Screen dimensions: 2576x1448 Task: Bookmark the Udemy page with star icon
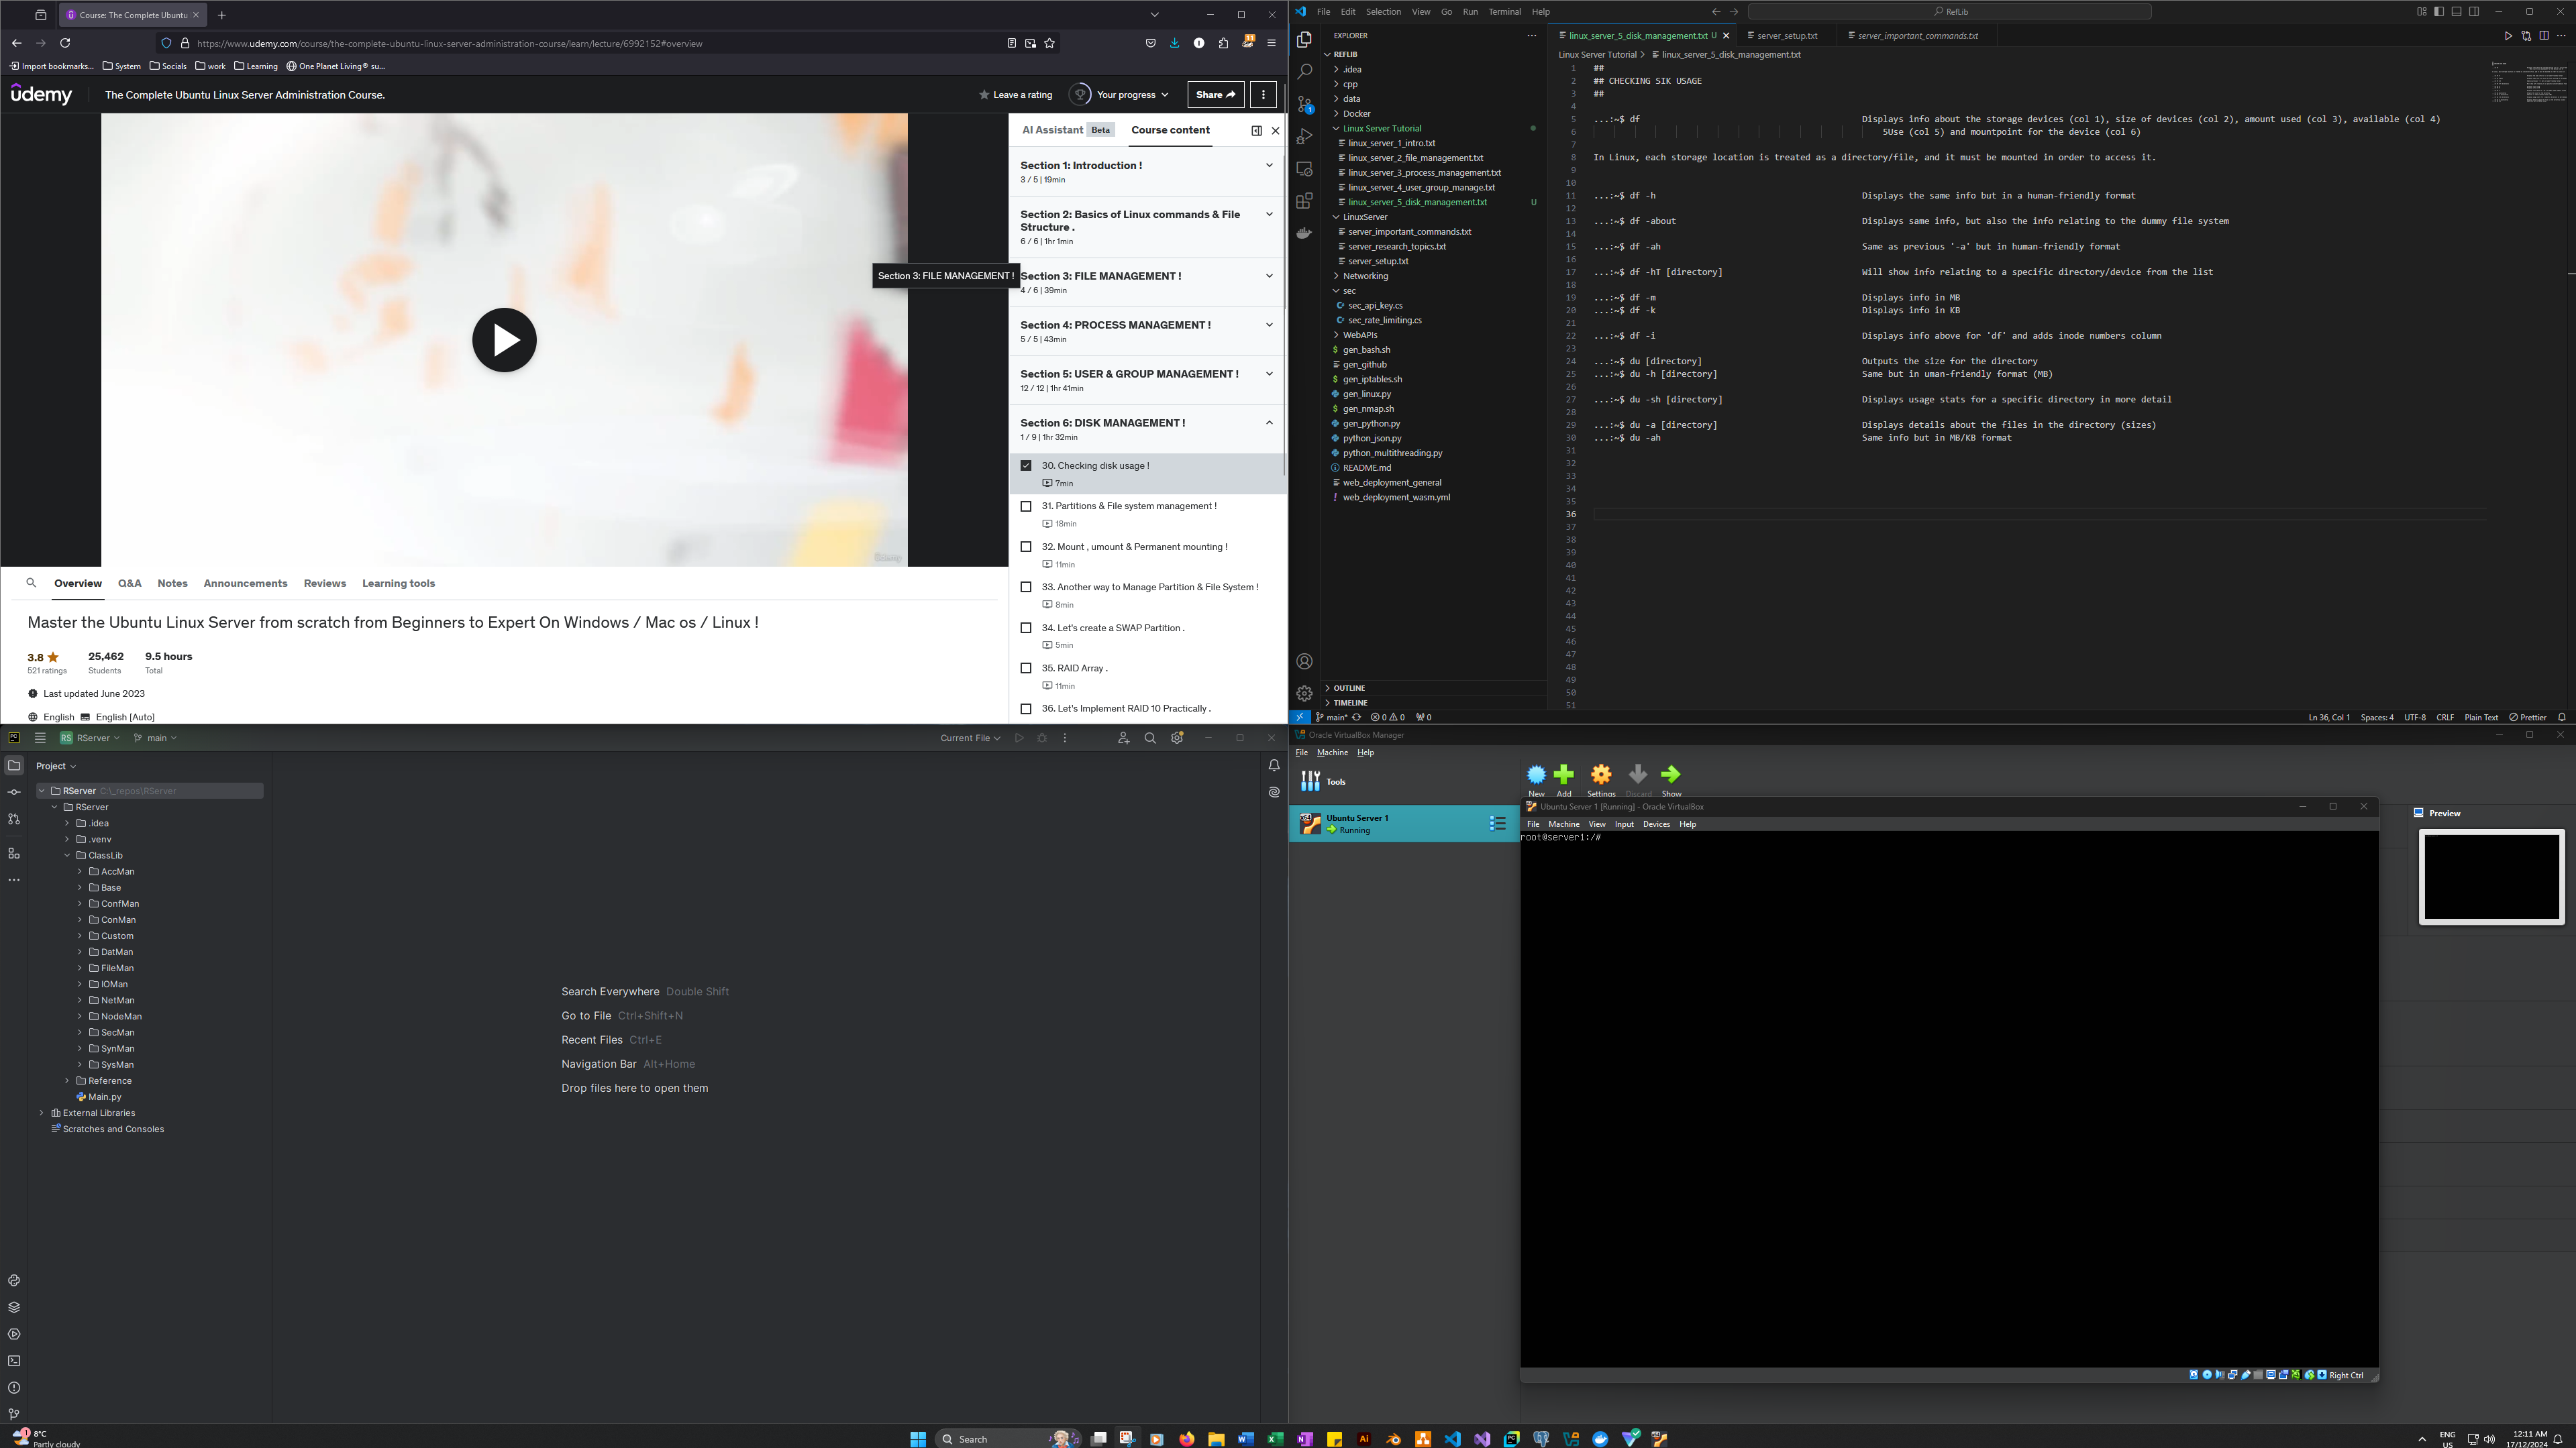click(1049, 43)
